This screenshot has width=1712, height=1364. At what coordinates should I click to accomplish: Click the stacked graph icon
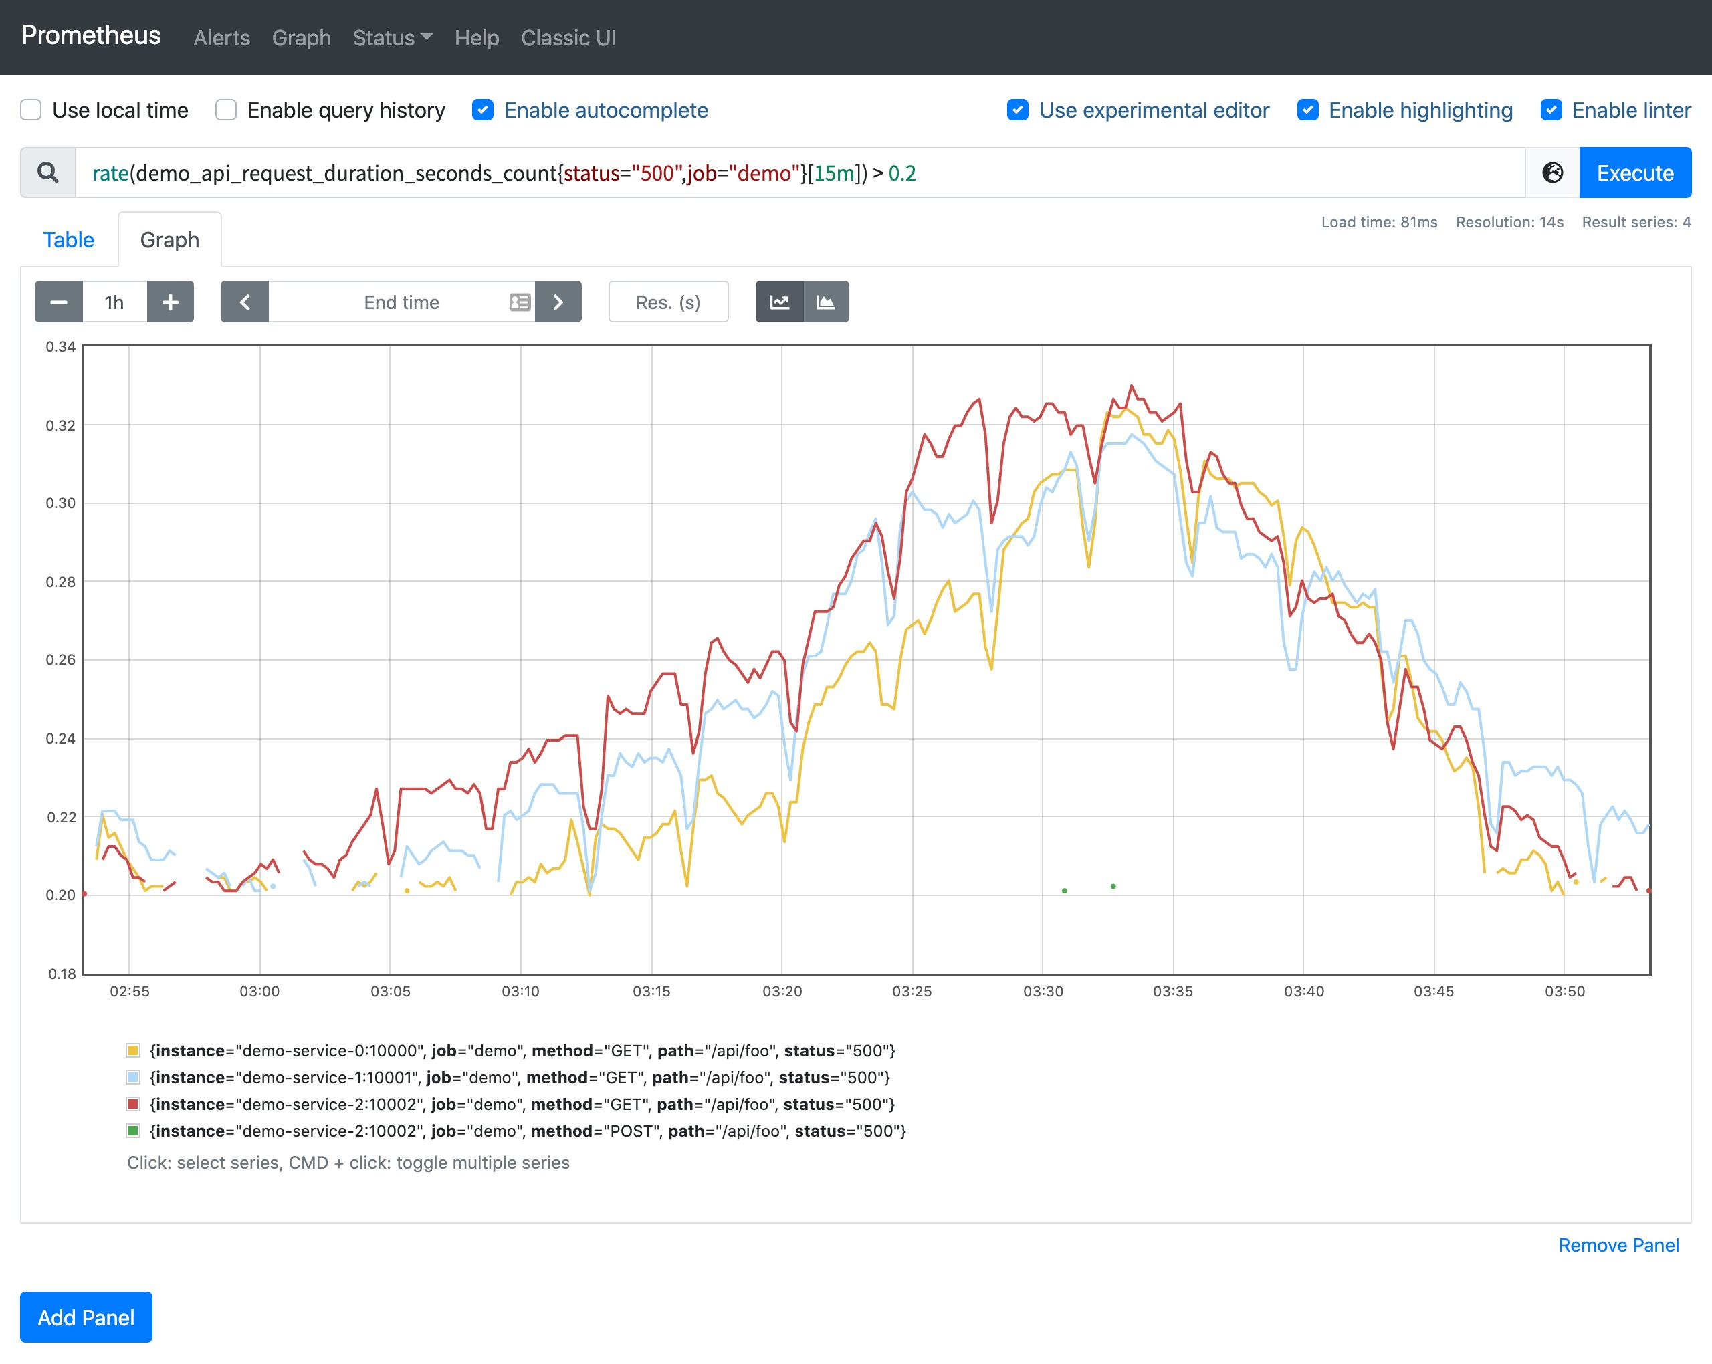point(827,302)
